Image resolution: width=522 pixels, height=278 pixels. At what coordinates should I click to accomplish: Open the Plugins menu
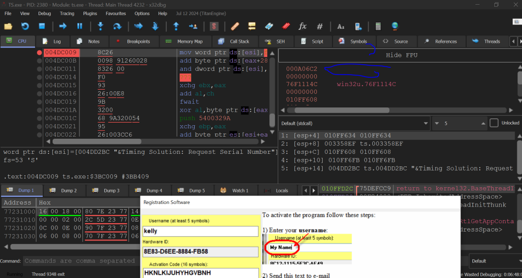coord(90,14)
